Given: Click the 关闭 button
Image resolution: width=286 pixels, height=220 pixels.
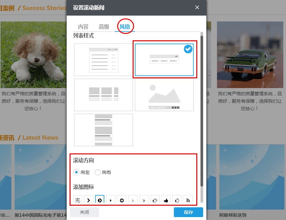Looking at the screenshot, I should tap(84, 212).
